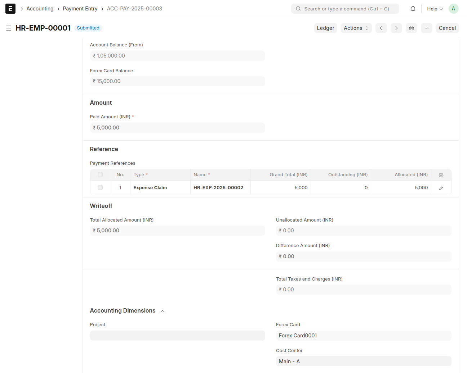
Task: Click the print icon
Action: coord(412,28)
